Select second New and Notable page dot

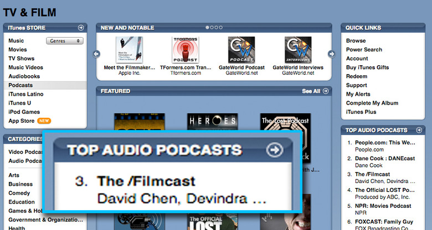tap(212, 28)
